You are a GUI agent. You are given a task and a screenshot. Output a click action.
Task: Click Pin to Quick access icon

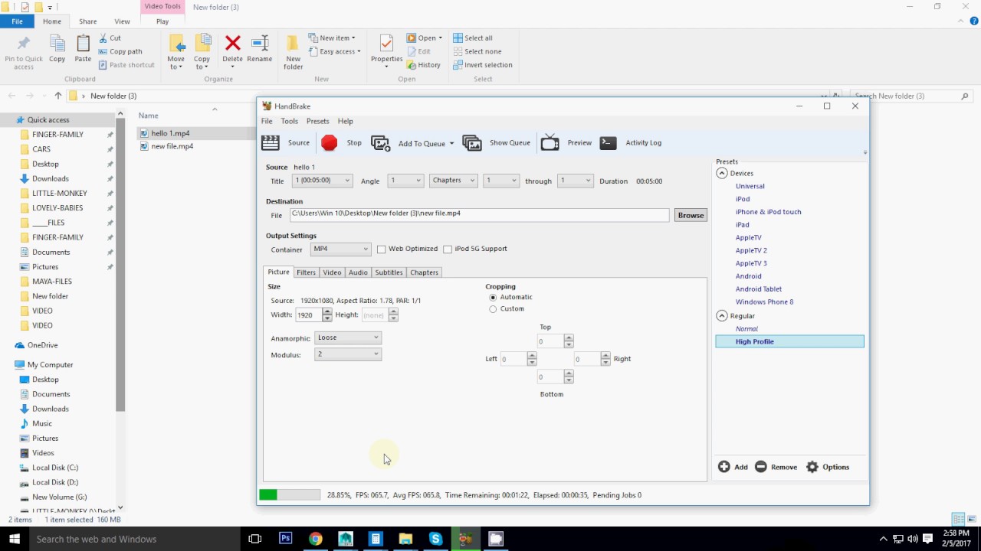tap(24, 44)
